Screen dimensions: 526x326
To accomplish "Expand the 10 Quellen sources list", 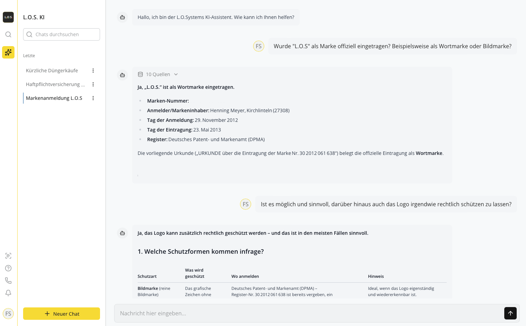I will (158, 74).
